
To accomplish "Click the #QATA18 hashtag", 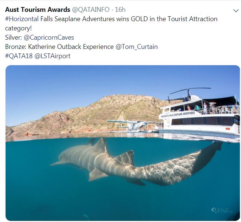I will pos(19,56).
